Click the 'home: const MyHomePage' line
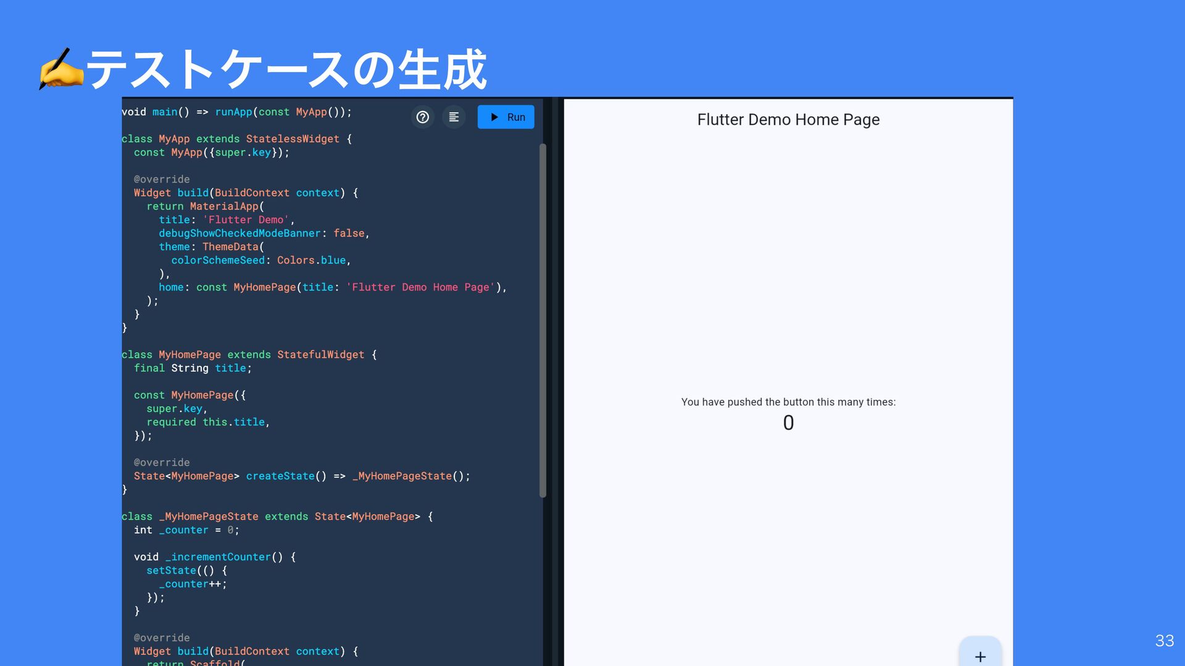 tap(333, 287)
